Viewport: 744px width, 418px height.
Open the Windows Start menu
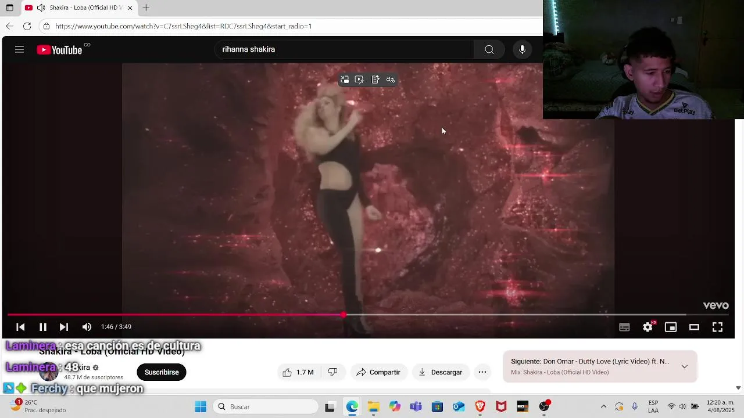(x=201, y=406)
